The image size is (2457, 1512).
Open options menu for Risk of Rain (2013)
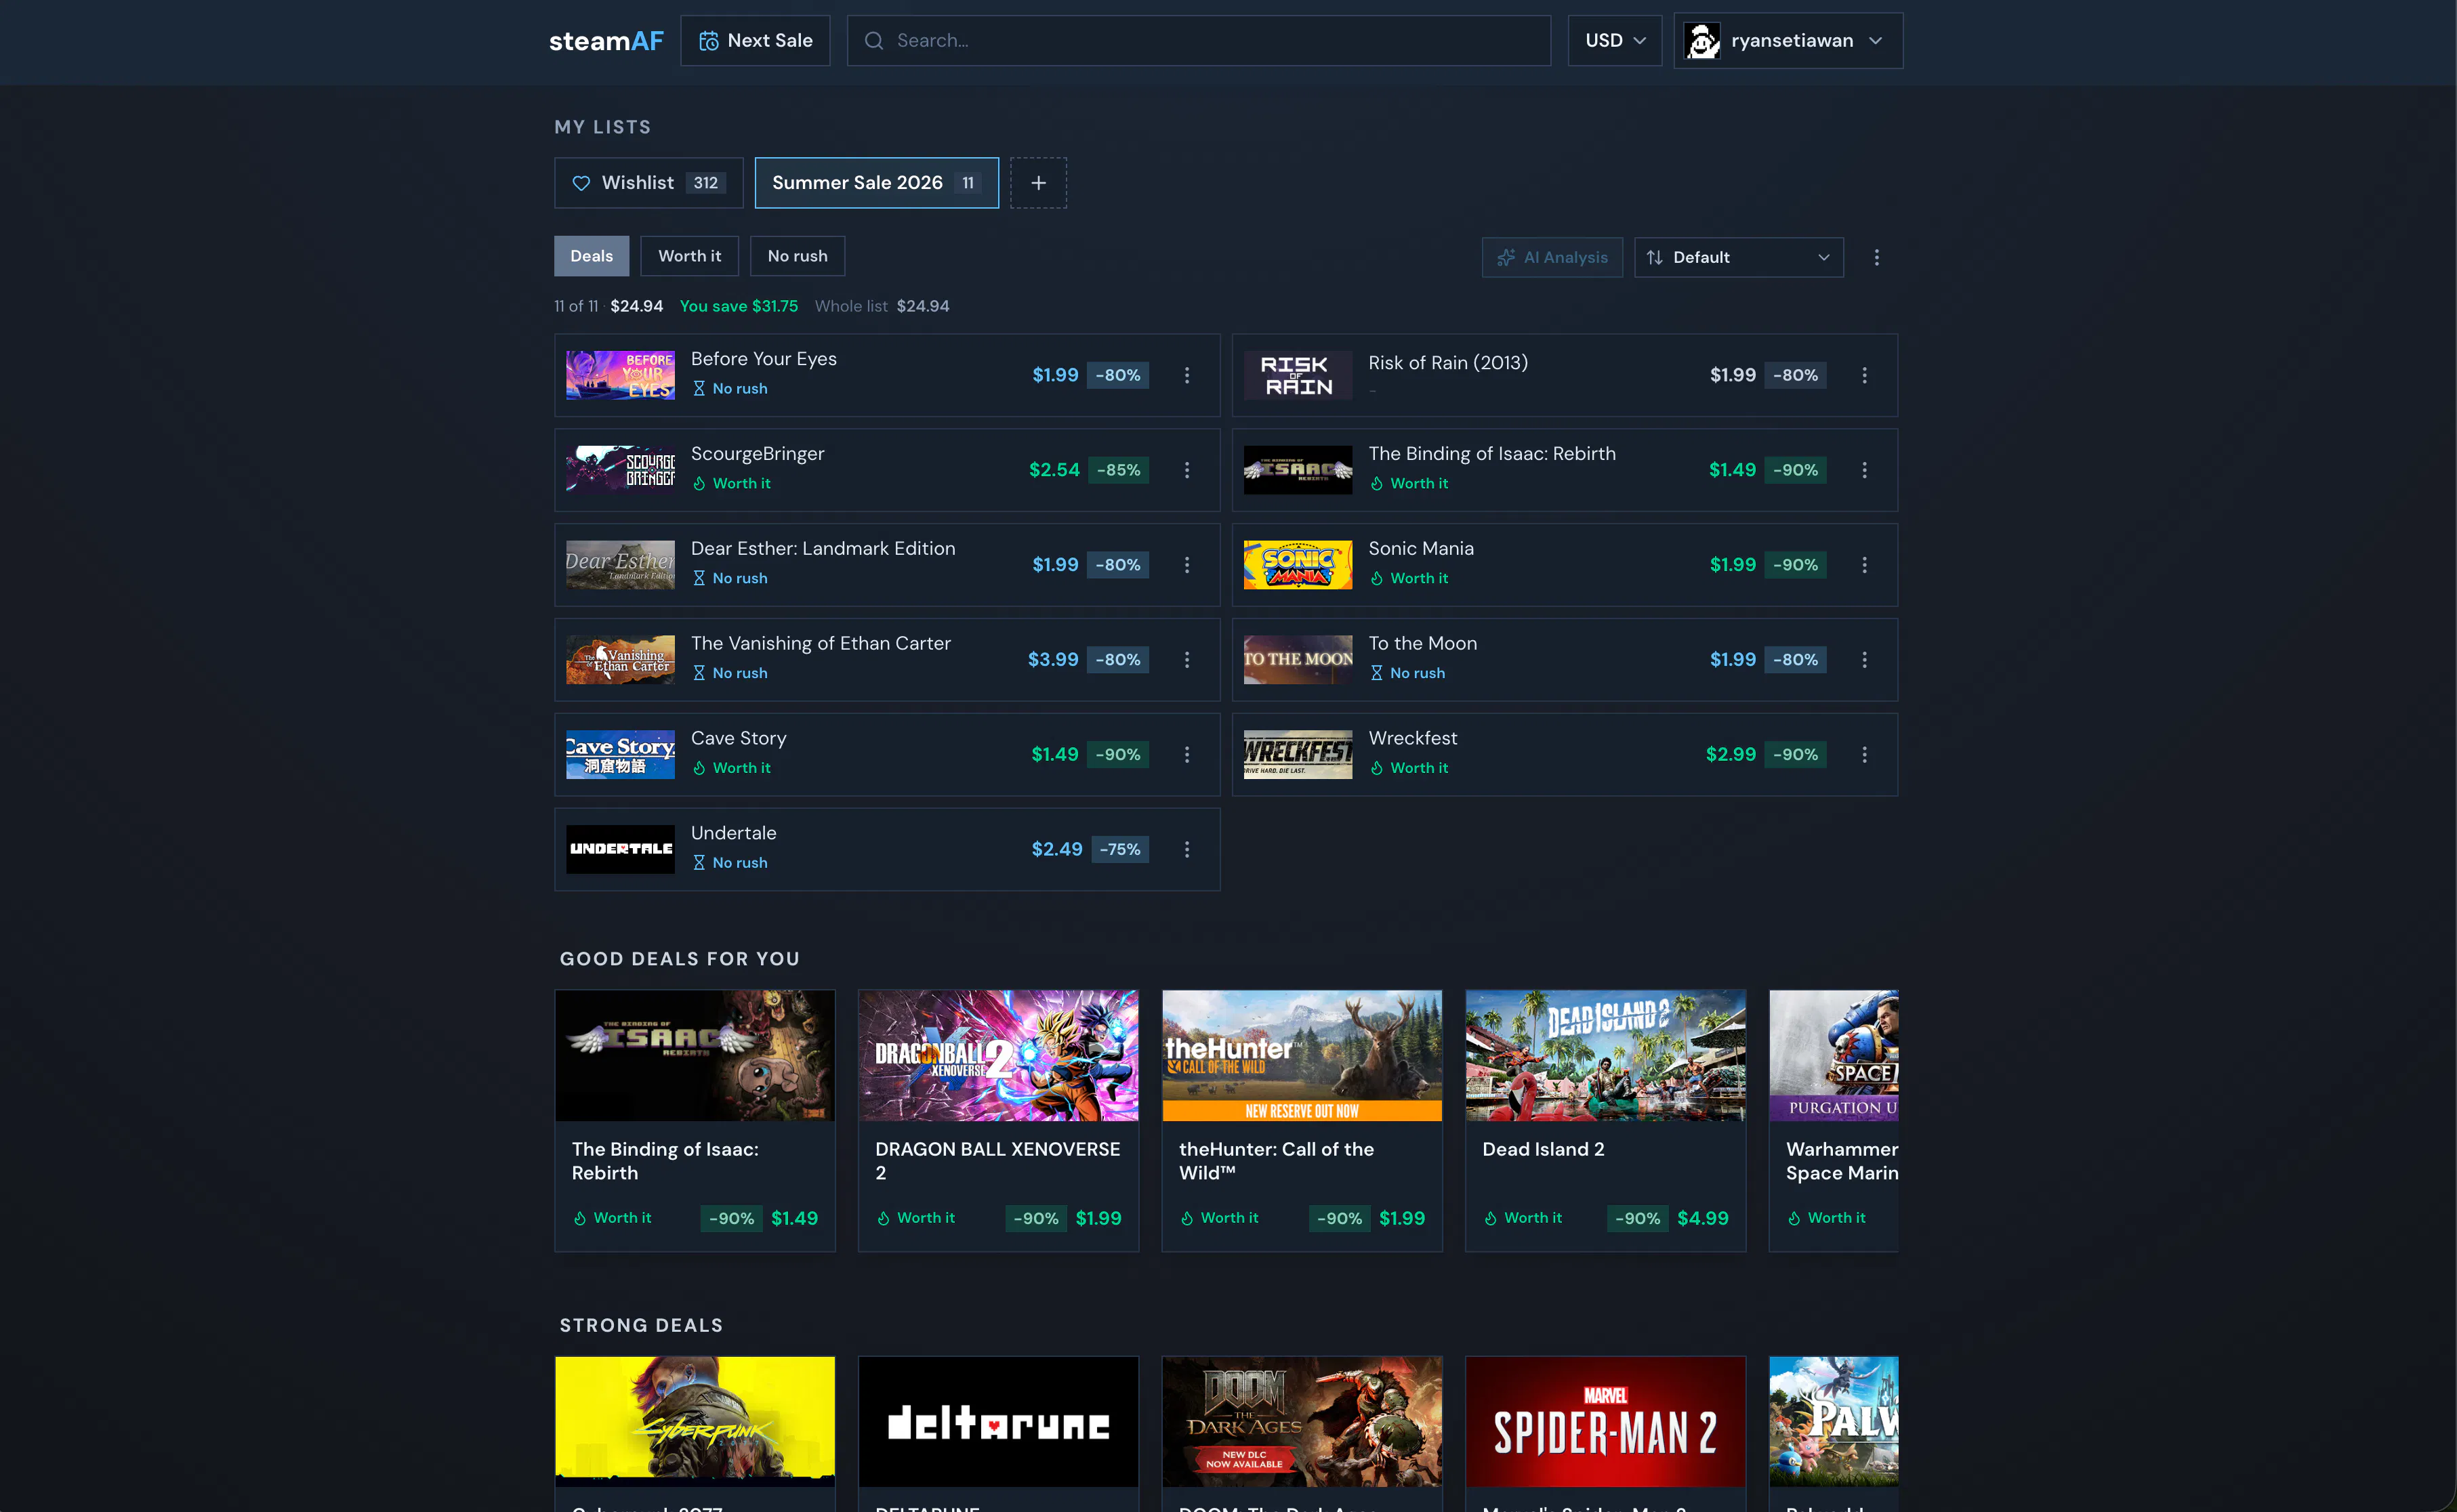(1864, 375)
